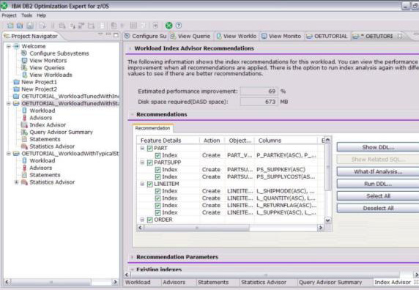Image resolution: width=419 pixels, height=290 pixels.
Task: Open Statements under WorkloadTunedWithSt project
Action: [x=45, y=139]
